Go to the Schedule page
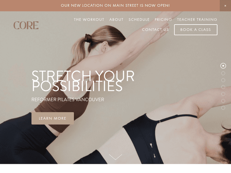 pos(139,20)
